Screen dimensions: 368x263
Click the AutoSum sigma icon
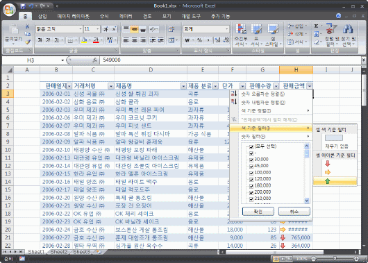(x=317, y=26)
